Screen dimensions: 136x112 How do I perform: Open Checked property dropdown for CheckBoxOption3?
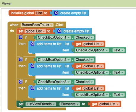pyautogui.click(x=84, y=82)
